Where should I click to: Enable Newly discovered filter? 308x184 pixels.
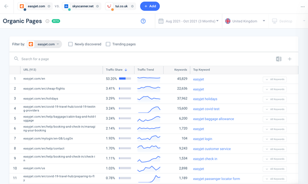point(70,45)
